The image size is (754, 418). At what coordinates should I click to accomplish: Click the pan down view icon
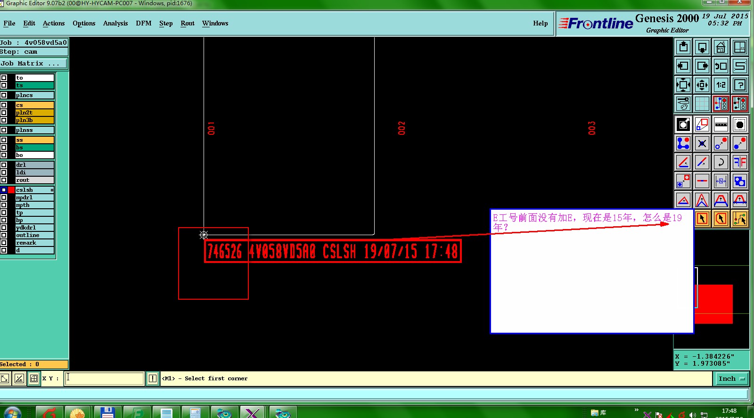pyautogui.click(x=702, y=47)
